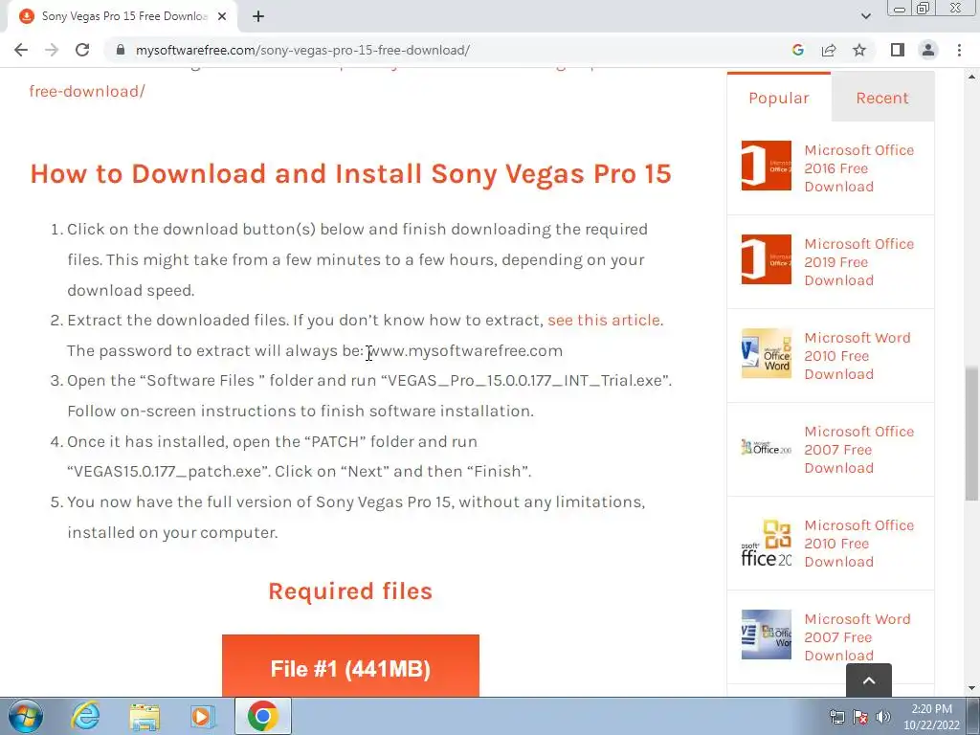Screen dimensions: 980x735
Task: Click the Office 2016 thumbnail image
Action: 767,166
